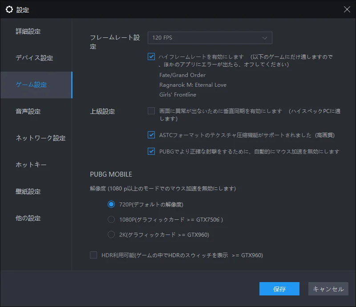Open the 120 FPS frame rate dropdown

point(210,38)
